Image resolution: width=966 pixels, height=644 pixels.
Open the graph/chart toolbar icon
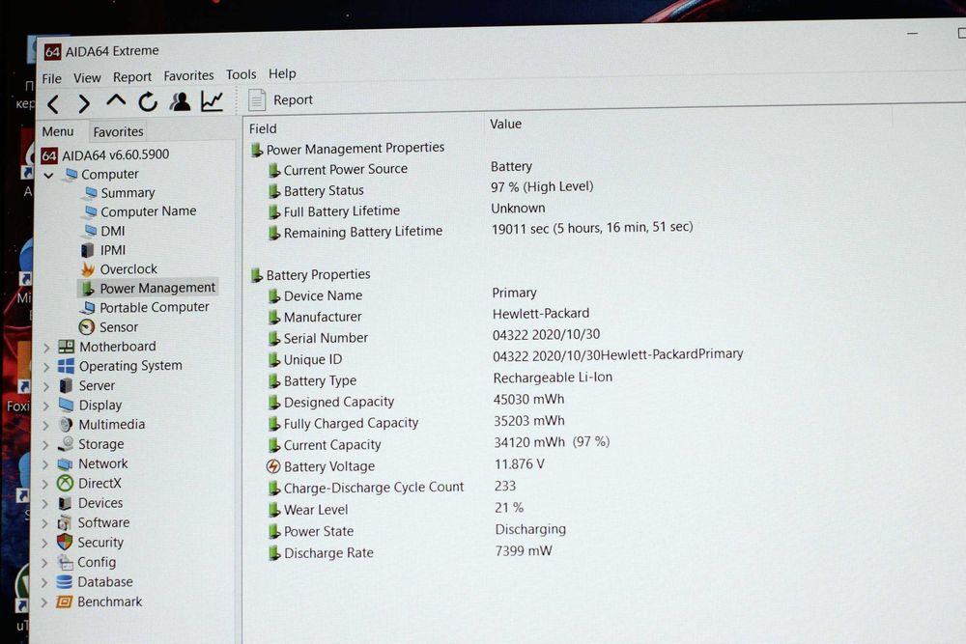point(212,101)
